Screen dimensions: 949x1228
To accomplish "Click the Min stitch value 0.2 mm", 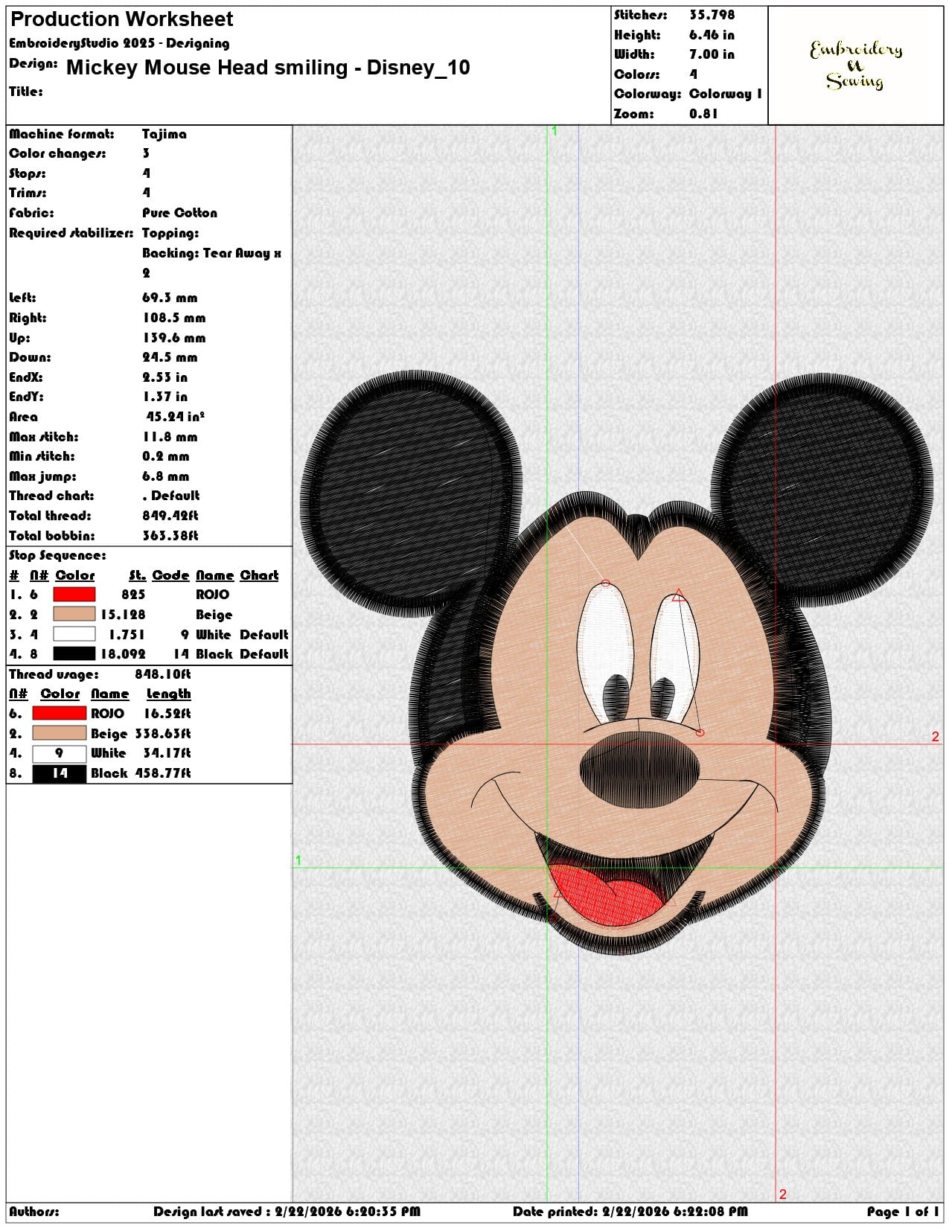I will 166,456.
